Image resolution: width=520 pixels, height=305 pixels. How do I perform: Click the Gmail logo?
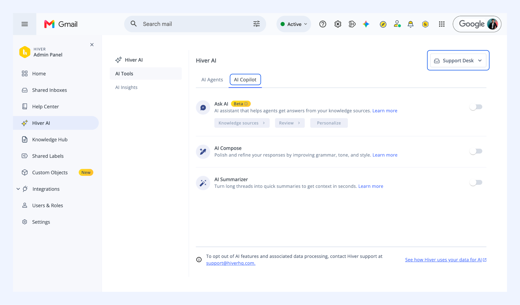tap(61, 24)
